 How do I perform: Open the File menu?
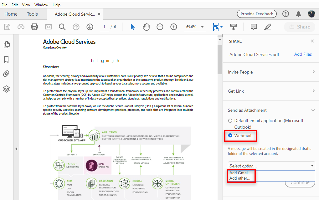pos(4,5)
